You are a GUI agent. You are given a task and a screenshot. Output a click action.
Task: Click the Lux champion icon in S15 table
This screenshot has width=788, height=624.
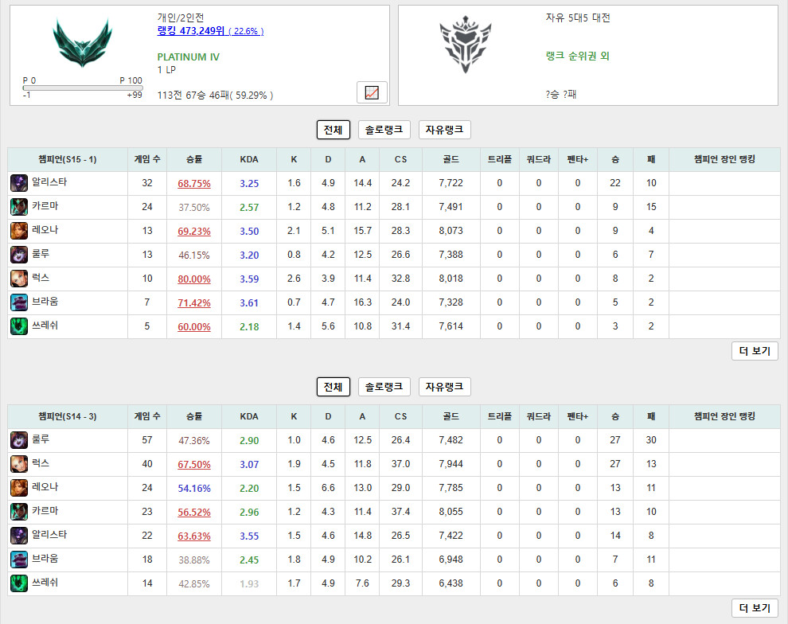(x=18, y=279)
